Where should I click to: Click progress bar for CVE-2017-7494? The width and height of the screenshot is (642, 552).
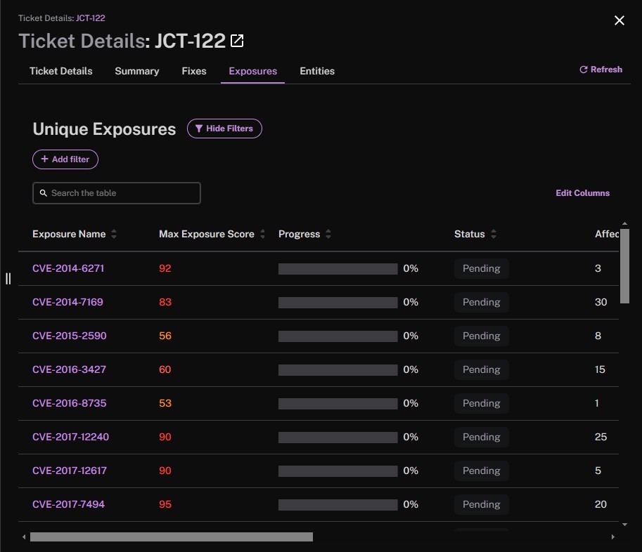[338, 504]
